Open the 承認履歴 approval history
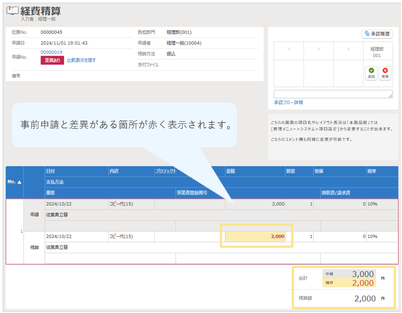 click(377, 34)
